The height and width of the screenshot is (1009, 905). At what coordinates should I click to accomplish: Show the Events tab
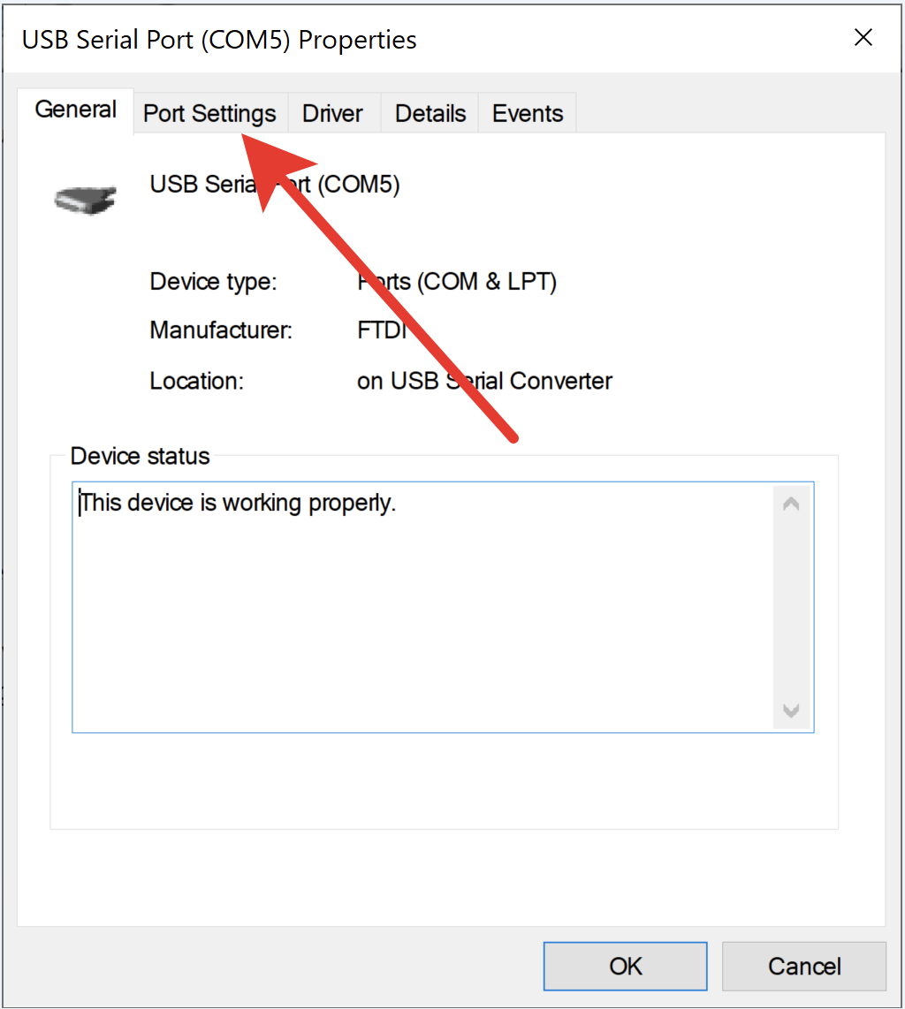(528, 114)
